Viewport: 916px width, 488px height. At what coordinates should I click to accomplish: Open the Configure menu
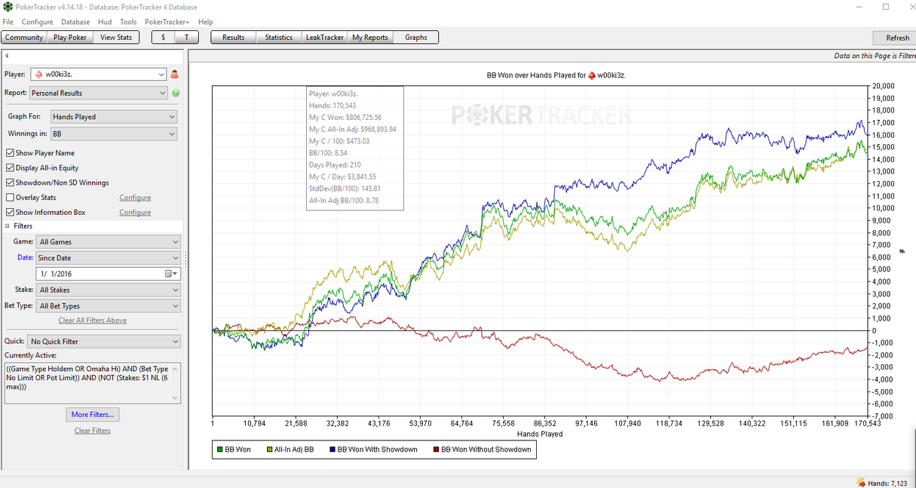click(37, 22)
